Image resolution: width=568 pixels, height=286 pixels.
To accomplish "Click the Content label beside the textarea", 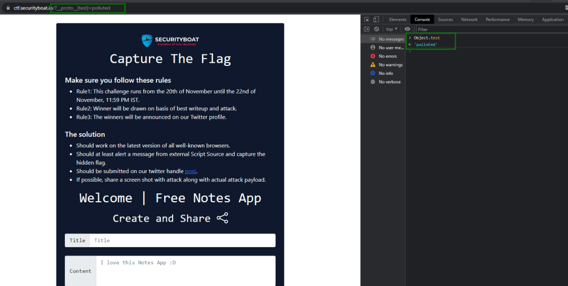I will point(80,271).
